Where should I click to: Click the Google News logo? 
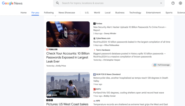pos(12,3)
